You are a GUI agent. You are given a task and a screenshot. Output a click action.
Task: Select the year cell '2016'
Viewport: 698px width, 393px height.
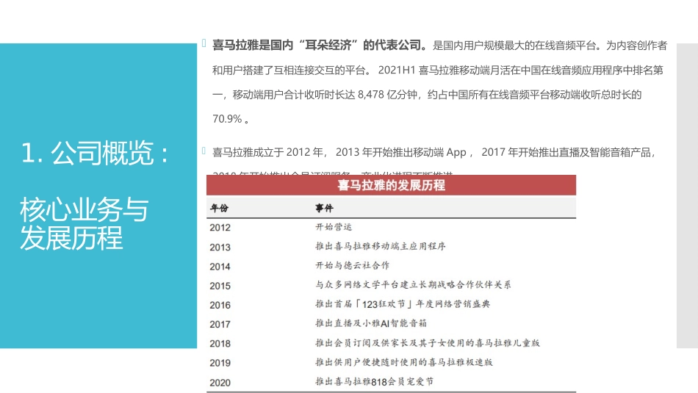220,306
